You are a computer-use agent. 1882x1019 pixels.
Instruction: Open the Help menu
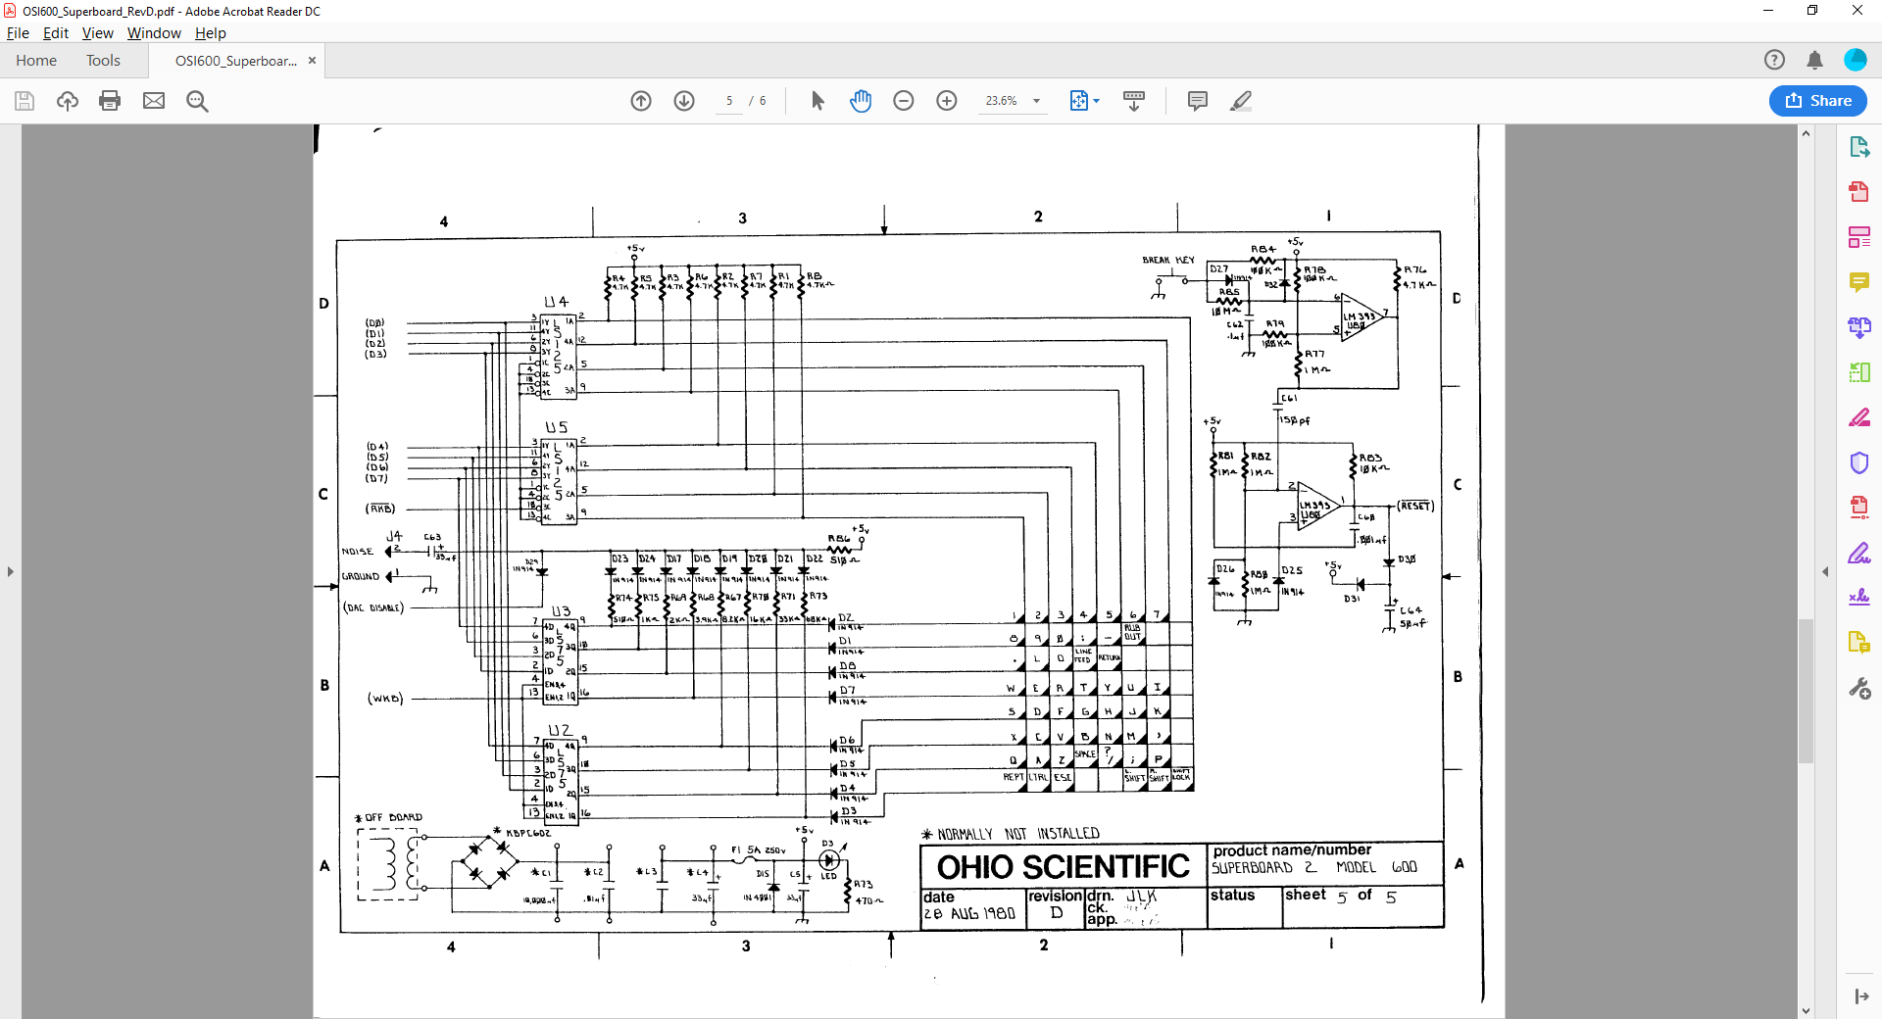point(210,32)
